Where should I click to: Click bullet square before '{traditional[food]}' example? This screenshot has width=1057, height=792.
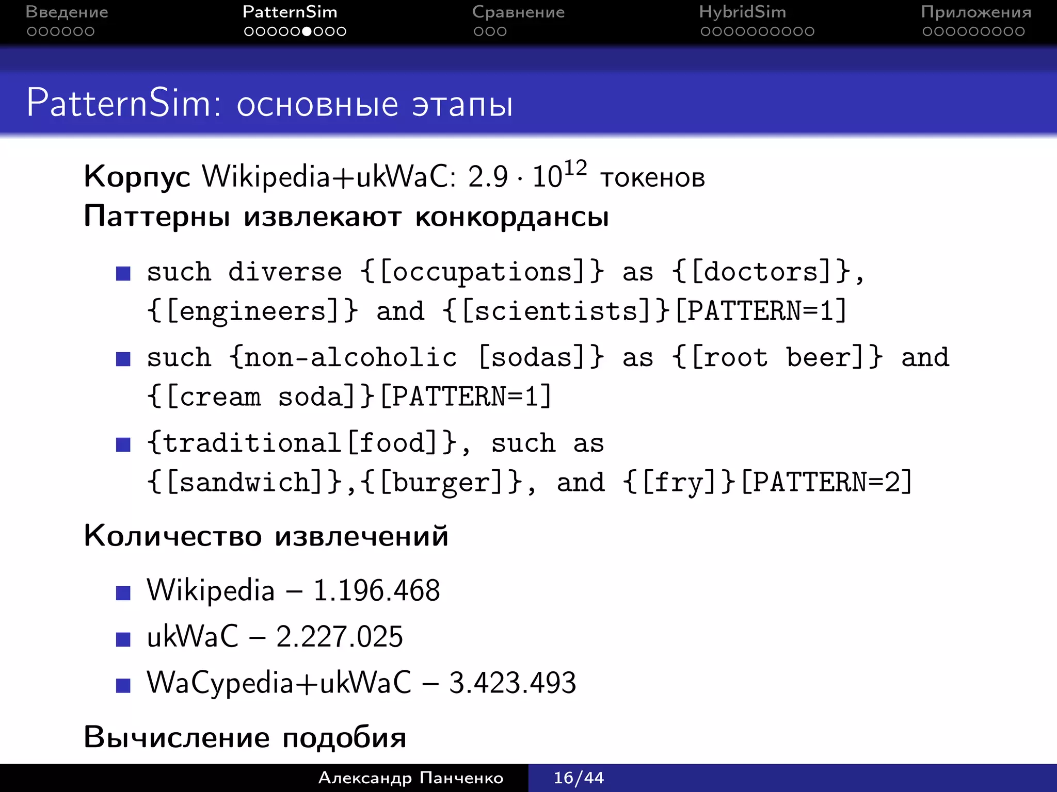coord(123,444)
